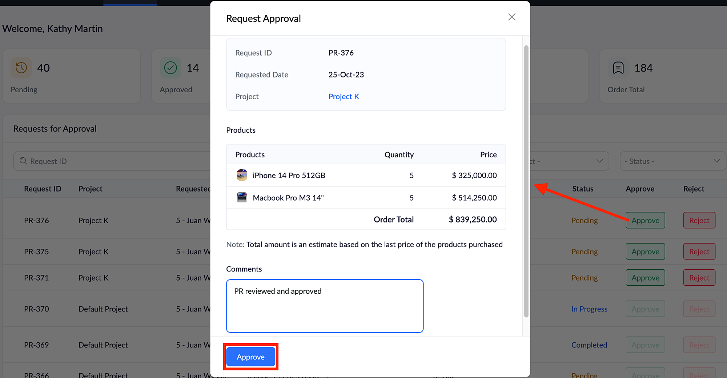Click the Order Total receipt icon
This screenshot has width=727, height=378.
(618, 68)
